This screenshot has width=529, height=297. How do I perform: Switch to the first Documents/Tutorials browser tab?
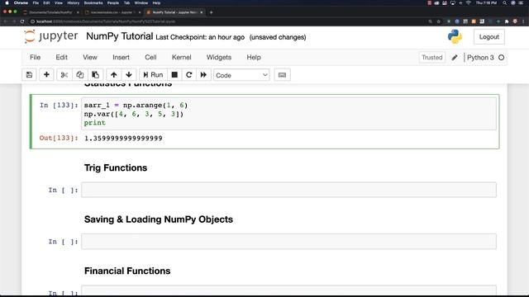tap(50, 12)
